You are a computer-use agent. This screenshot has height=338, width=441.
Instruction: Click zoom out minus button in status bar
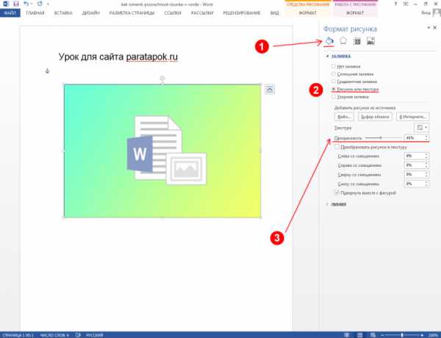pos(382,335)
